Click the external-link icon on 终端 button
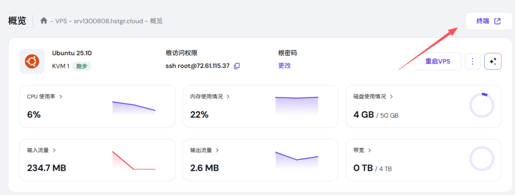 (497, 21)
